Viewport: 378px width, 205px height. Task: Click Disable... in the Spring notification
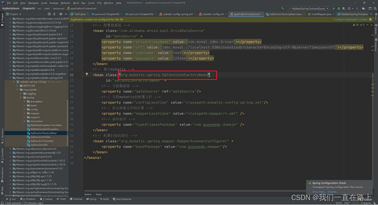[x=333, y=192]
